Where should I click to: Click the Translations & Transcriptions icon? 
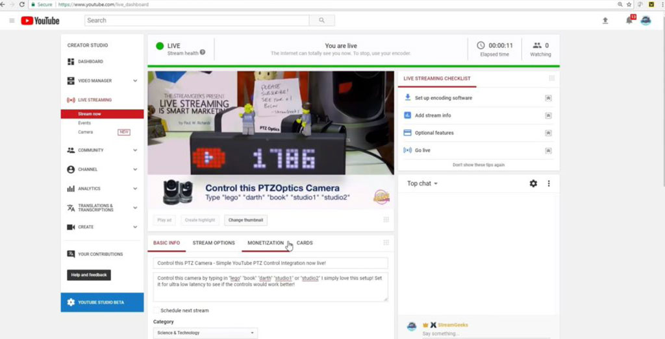coord(71,208)
